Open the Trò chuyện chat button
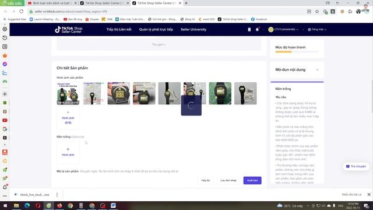The width and height of the screenshot is (373, 210). tap(356, 166)
